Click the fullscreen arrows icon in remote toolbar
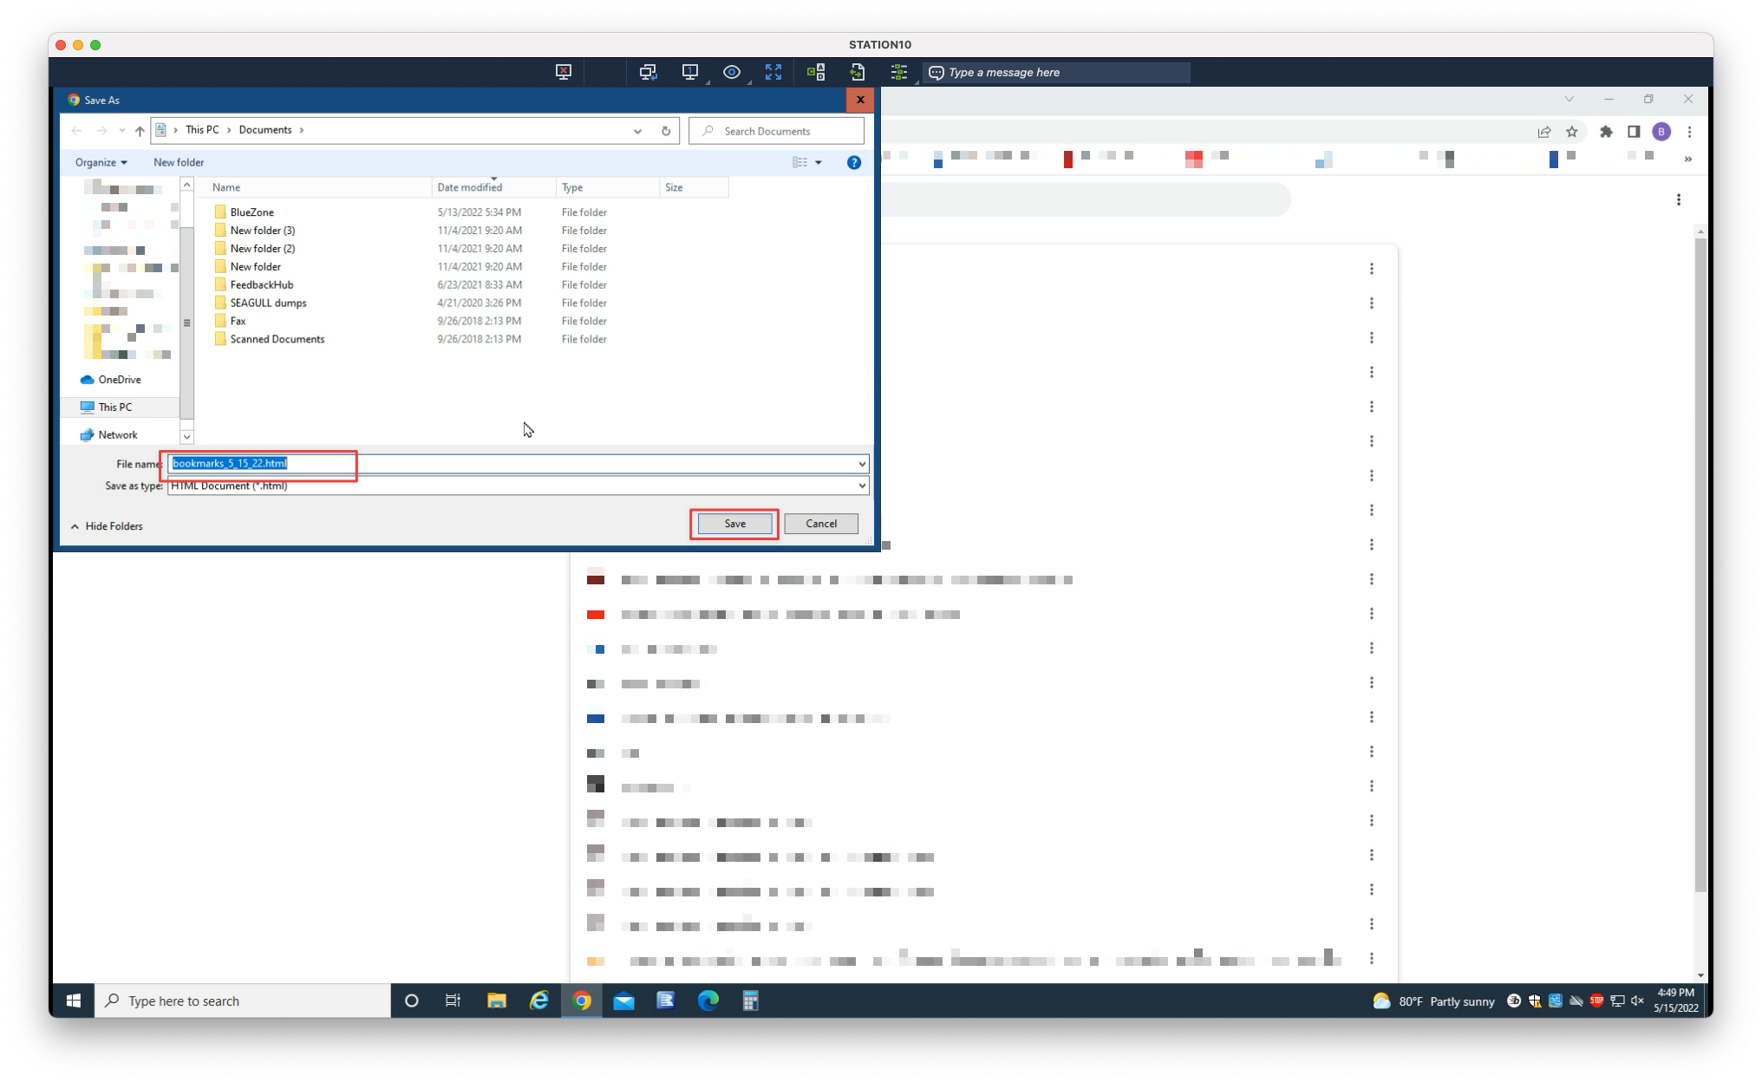This screenshot has width=1762, height=1082. coord(773,72)
